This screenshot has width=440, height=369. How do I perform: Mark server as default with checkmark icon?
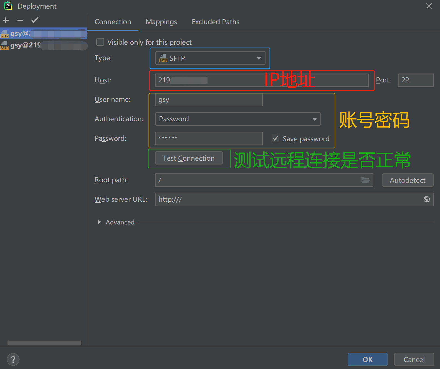coord(35,20)
